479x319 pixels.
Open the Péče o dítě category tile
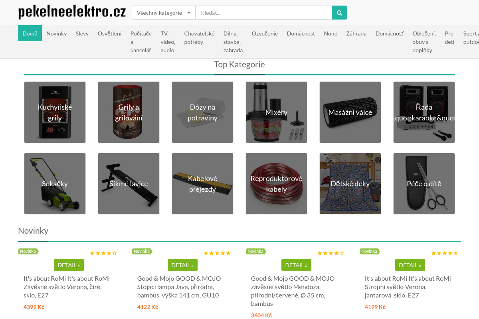pyautogui.click(x=424, y=184)
